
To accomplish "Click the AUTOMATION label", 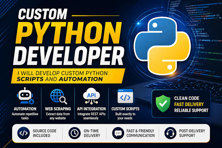I will pos(25,109).
